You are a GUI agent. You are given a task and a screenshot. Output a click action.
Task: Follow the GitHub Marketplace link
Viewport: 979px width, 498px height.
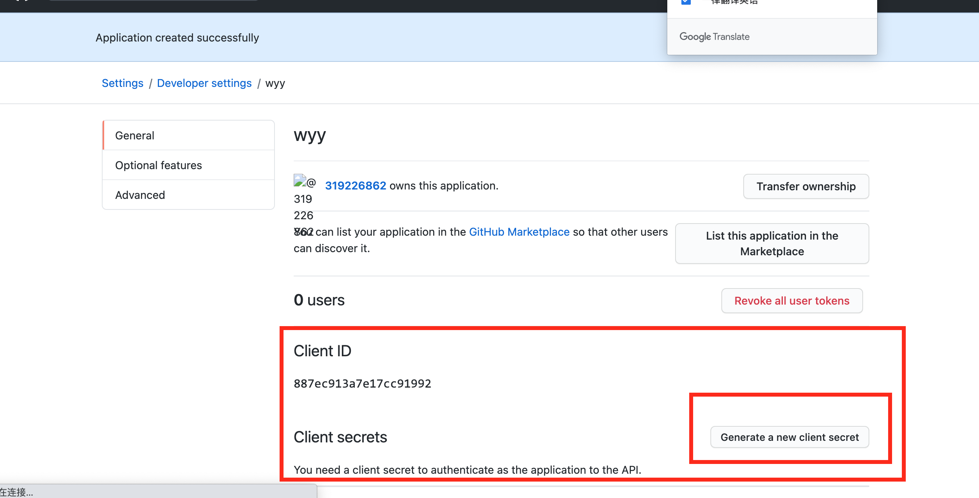click(x=519, y=232)
